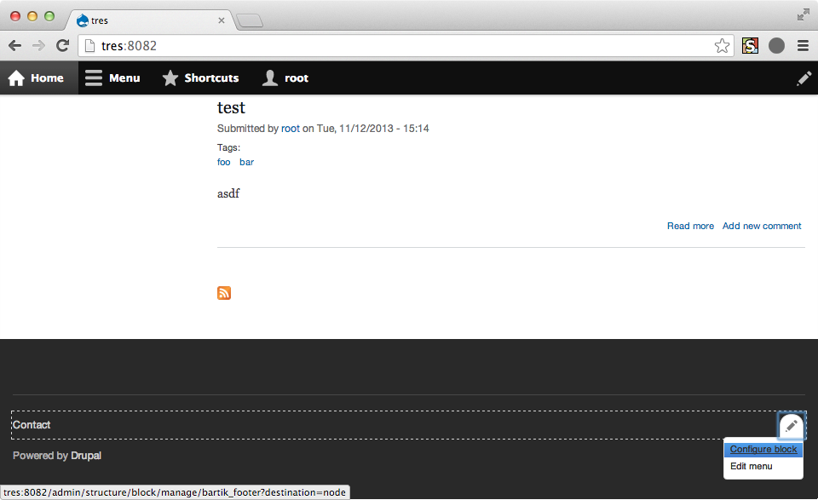Choose Configure block from contextual menu
Screen dimensions: 818x500
click(x=763, y=449)
